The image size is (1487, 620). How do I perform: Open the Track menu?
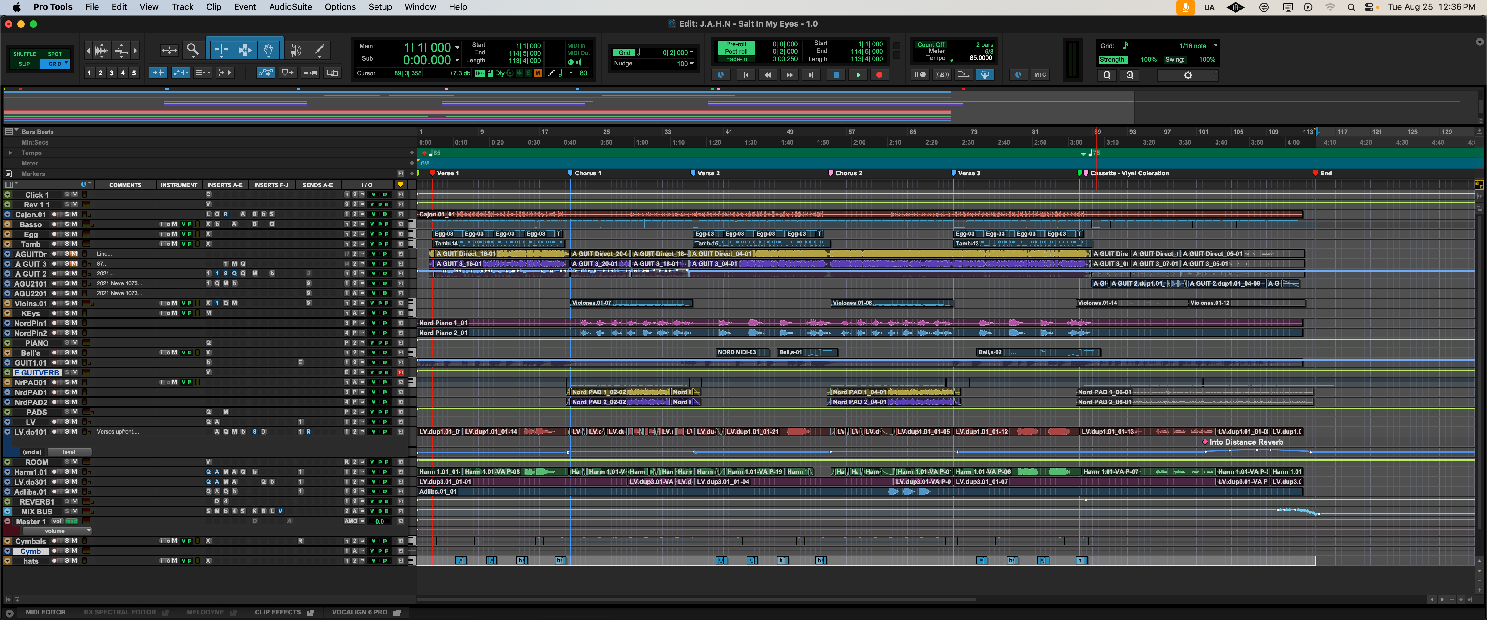click(182, 7)
